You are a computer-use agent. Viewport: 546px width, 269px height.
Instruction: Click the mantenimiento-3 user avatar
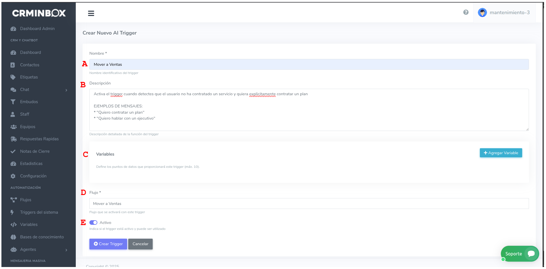[x=482, y=12]
